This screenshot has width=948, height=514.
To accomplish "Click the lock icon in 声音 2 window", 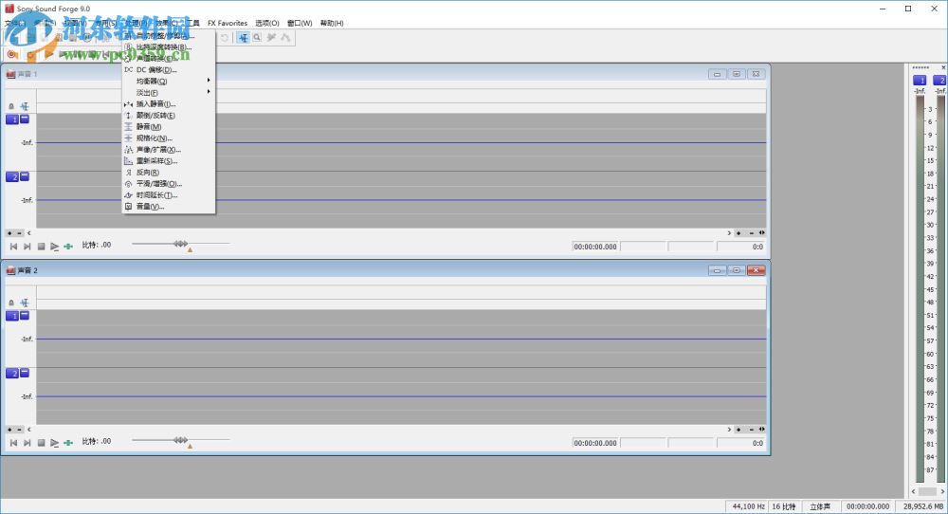I will pyautogui.click(x=10, y=303).
